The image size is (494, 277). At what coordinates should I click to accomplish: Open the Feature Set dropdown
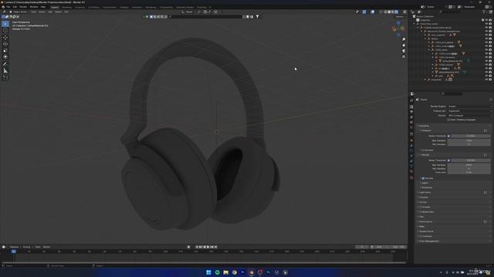pyautogui.click(x=469, y=111)
